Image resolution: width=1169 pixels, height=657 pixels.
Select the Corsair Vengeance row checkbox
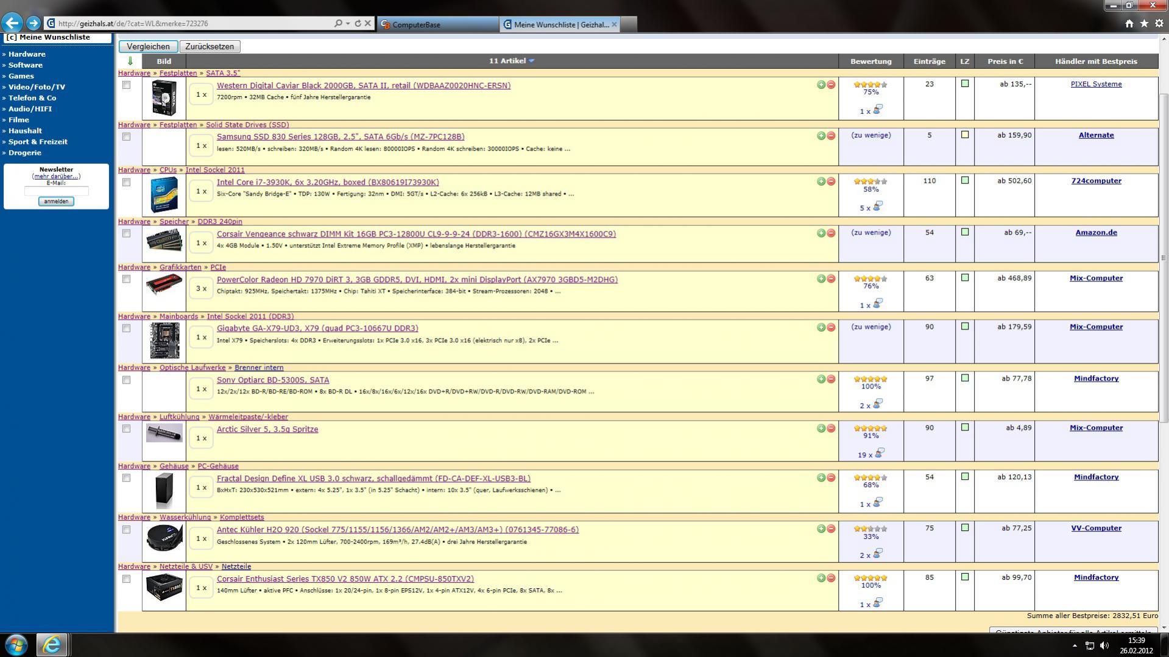[126, 233]
